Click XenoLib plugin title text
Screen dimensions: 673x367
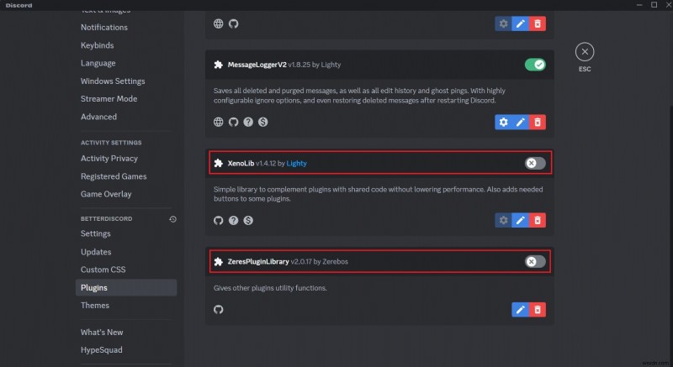pos(241,163)
